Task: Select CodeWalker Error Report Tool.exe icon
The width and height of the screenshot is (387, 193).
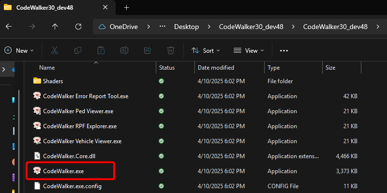Action: [x=37, y=96]
